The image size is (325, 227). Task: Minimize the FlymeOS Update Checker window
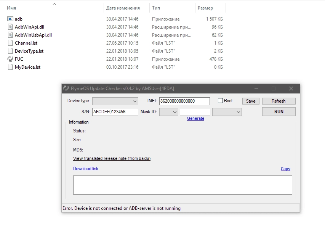click(256, 89)
